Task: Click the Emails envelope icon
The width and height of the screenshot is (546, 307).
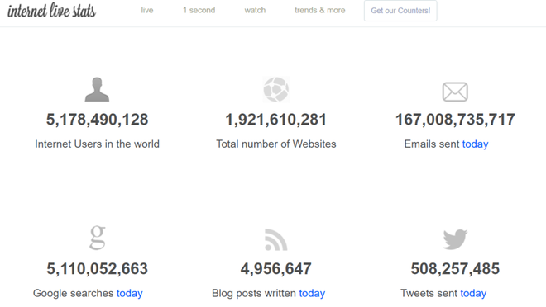Action: [455, 92]
